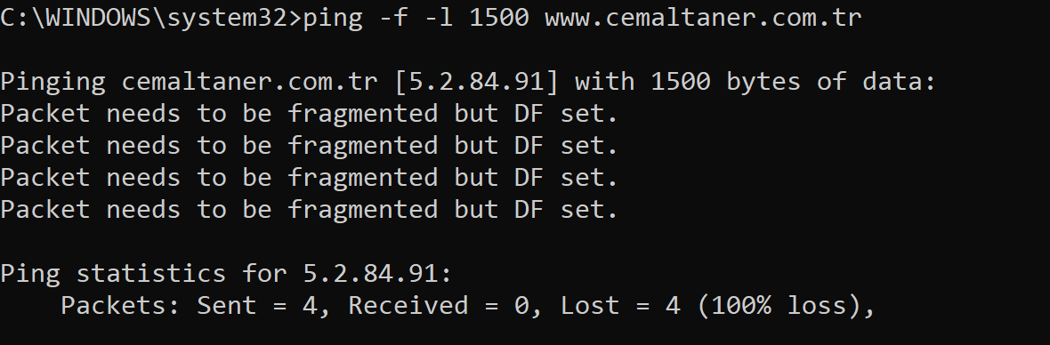Click the "Lost = 4" value

click(621, 306)
